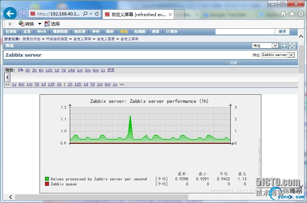
Task: Click the time slider left arrow handle
Action: pyautogui.click(x=7, y=77)
